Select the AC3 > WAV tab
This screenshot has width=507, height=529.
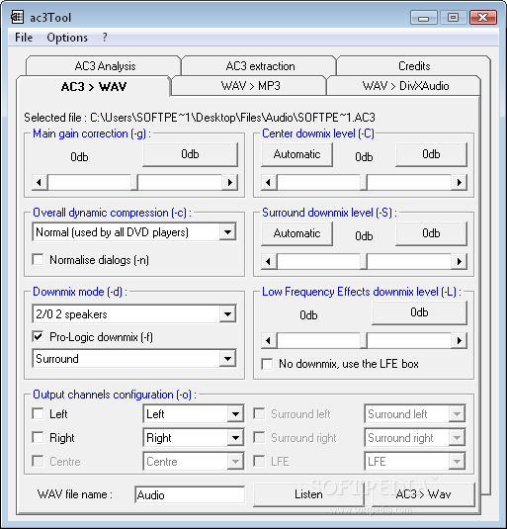tap(93, 87)
